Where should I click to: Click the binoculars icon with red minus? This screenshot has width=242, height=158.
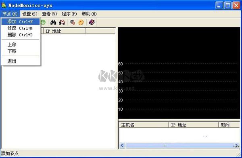coord(62,22)
